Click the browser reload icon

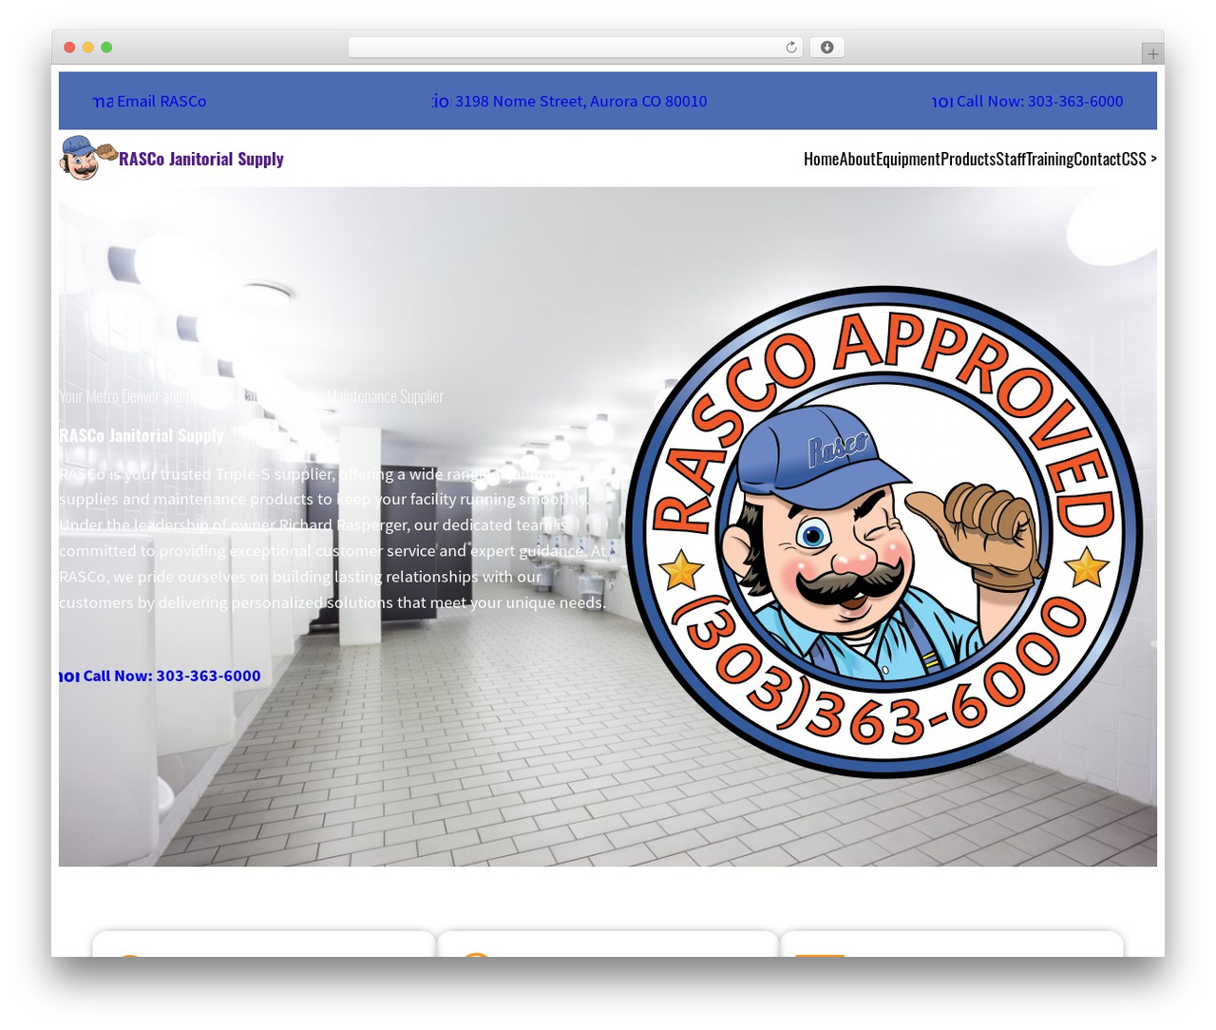(x=791, y=48)
